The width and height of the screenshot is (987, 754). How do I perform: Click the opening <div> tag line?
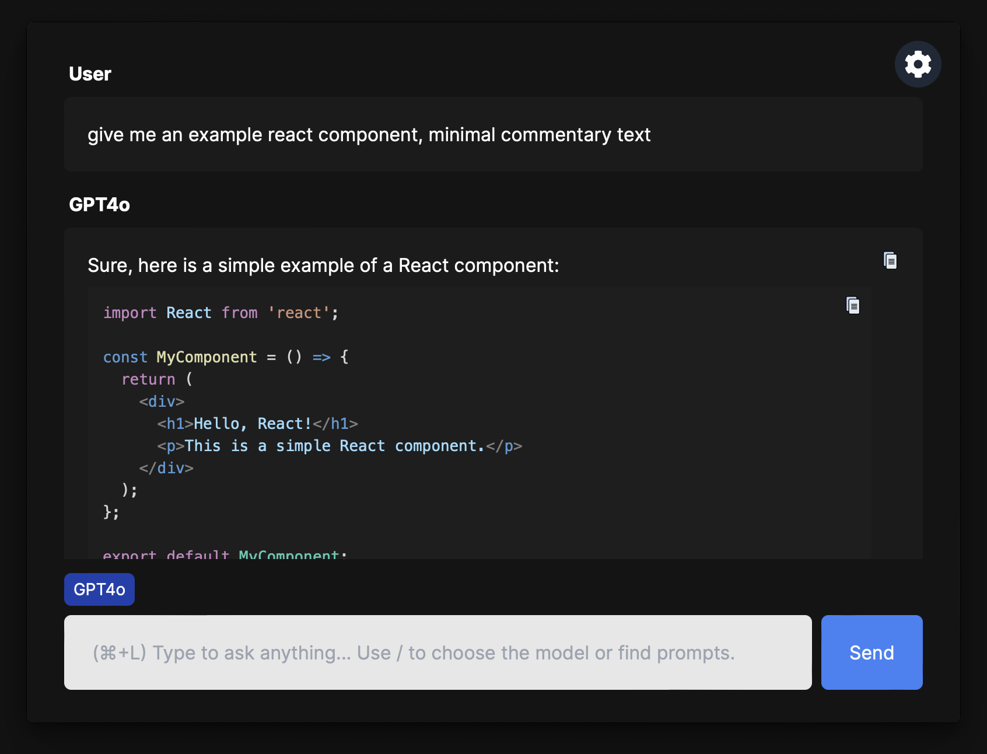162,402
